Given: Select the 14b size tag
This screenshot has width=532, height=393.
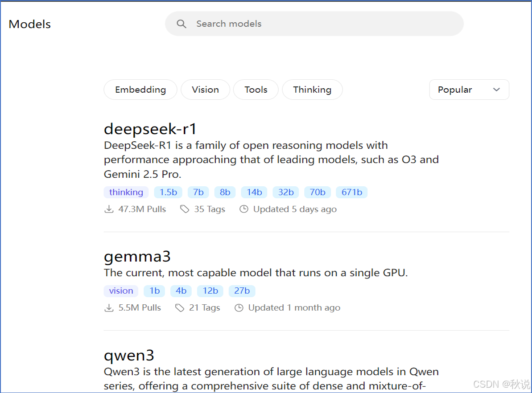Looking at the screenshot, I should 254,192.
